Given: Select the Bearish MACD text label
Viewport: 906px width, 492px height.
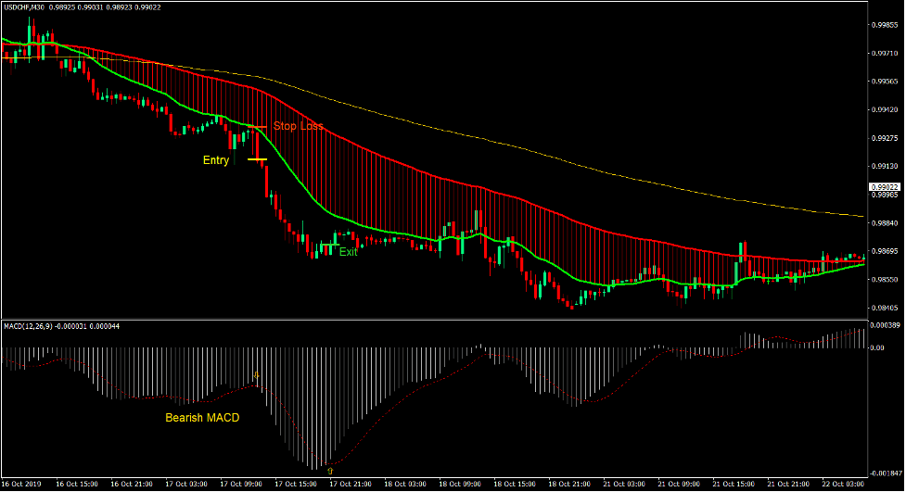Looking at the screenshot, I should (x=202, y=418).
